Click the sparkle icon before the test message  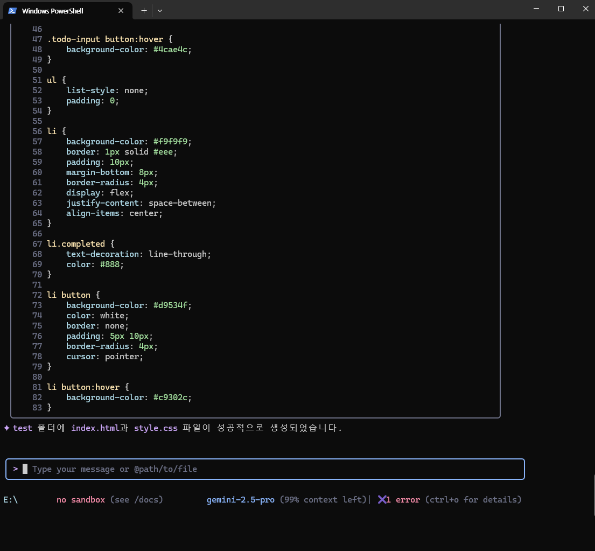(x=7, y=428)
